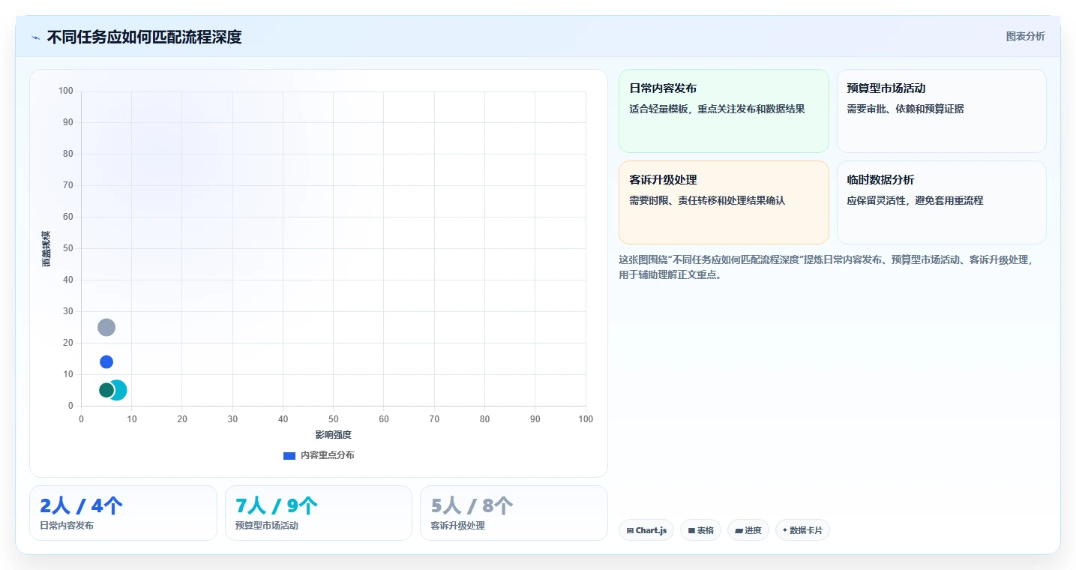Click the y-axis tick label 100
Image resolution: width=1076 pixels, height=570 pixels.
[66, 91]
